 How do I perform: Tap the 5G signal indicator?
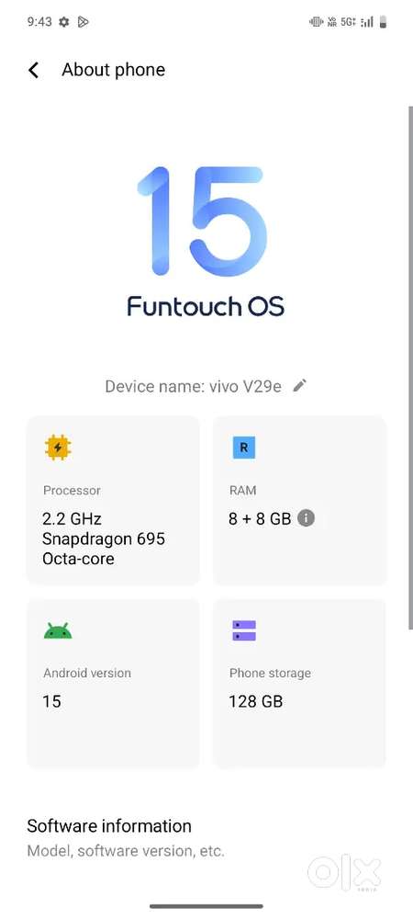pos(349,22)
